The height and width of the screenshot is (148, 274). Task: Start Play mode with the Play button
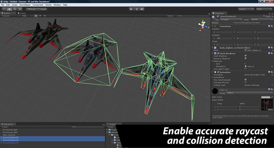pos(131,9)
